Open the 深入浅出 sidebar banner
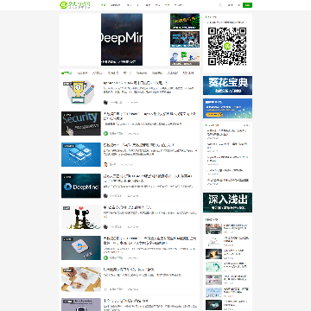311x311 pixels. click(x=227, y=203)
